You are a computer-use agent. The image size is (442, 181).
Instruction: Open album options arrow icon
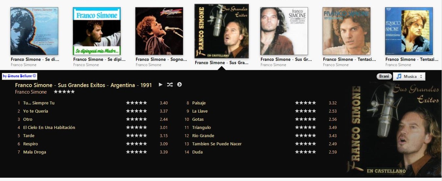[179, 84]
